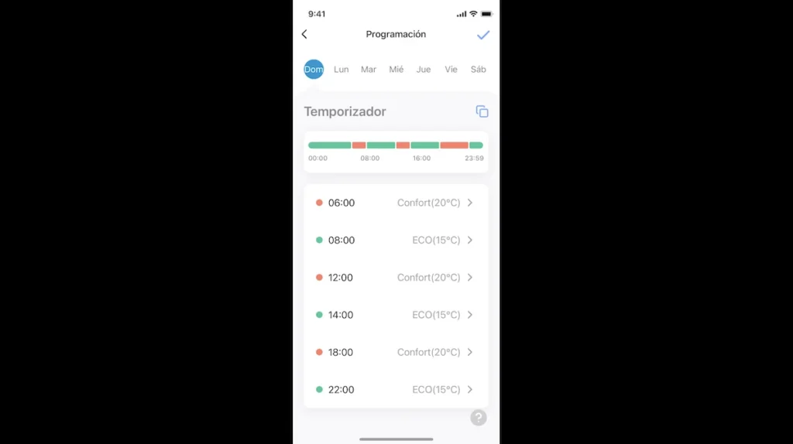Tap the 16:00 marker label on timeline
Screen dimensions: 793x444
click(x=421, y=158)
